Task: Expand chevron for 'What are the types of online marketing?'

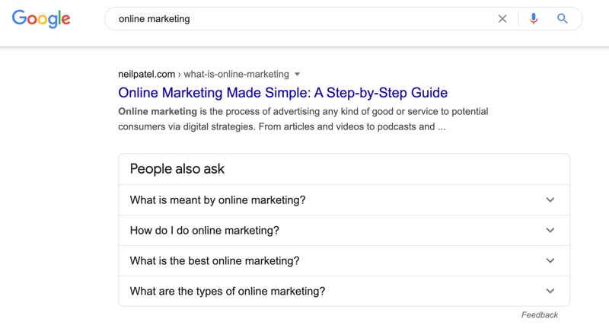Action: click(x=550, y=291)
